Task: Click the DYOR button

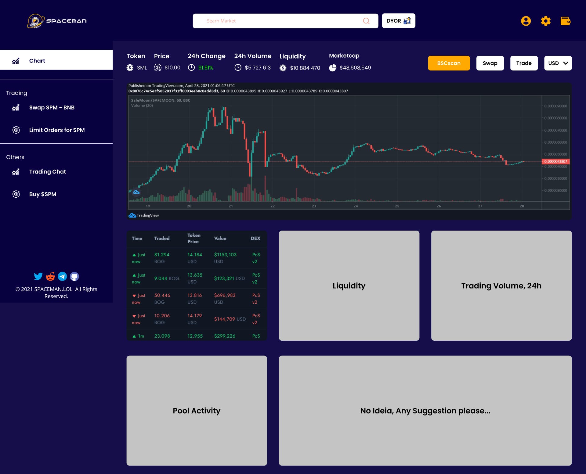Action: coord(399,21)
